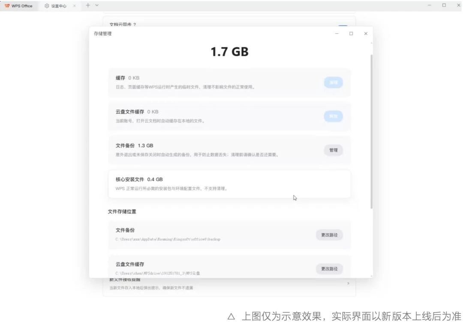
Task: Open the chevron dropdown beside plus icon
Action: (97, 5)
